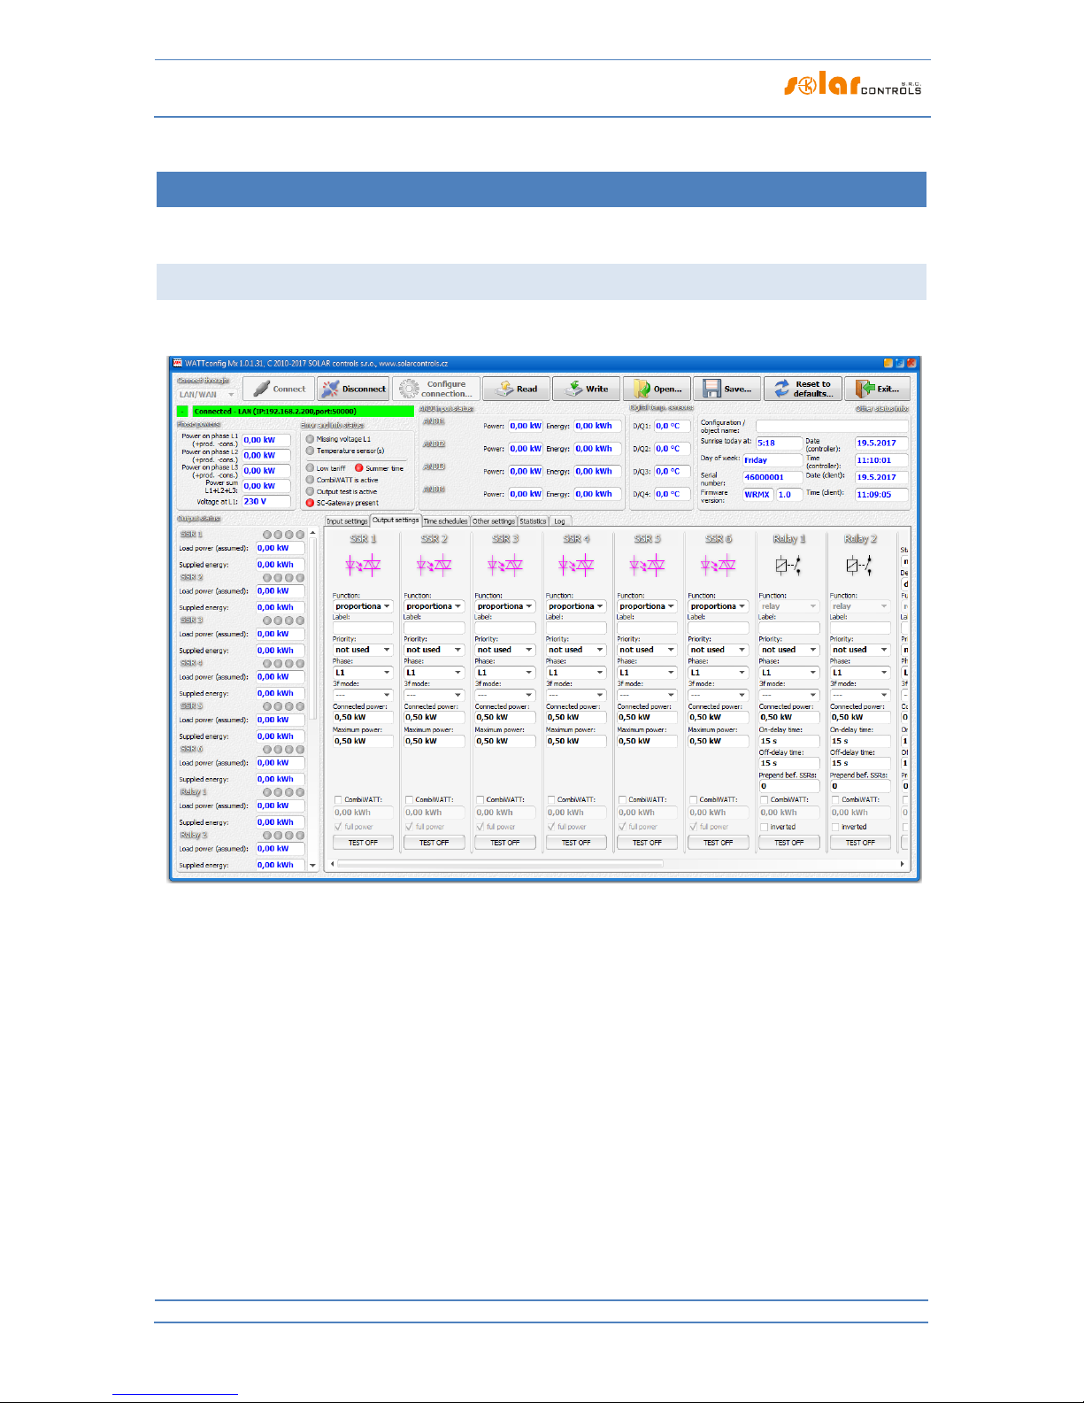The image size is (1084, 1403).
Task: Open the SSR 1 Function dropdown
Action: coord(363,606)
